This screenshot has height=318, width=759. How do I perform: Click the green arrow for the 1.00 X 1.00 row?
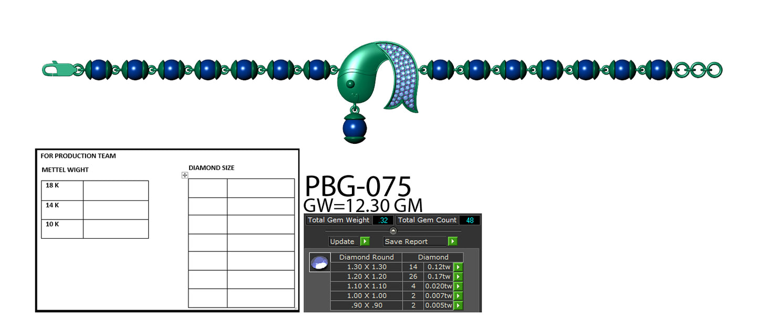click(457, 295)
